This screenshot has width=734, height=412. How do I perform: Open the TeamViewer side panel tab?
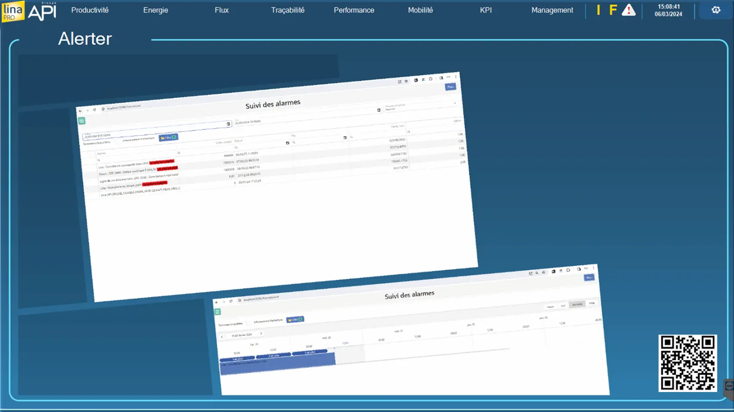pyautogui.click(x=729, y=386)
